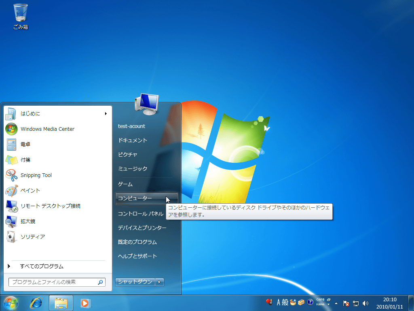The image size is (414, 311).
Task: Open Windows Explorer from the taskbar
Action: (x=61, y=303)
